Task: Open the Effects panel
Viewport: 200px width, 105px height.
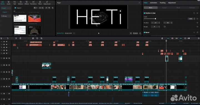Action: pyautogui.click(x=27, y=3)
